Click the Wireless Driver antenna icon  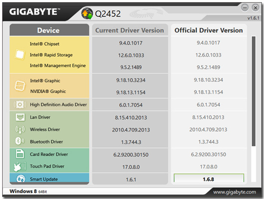20,130
